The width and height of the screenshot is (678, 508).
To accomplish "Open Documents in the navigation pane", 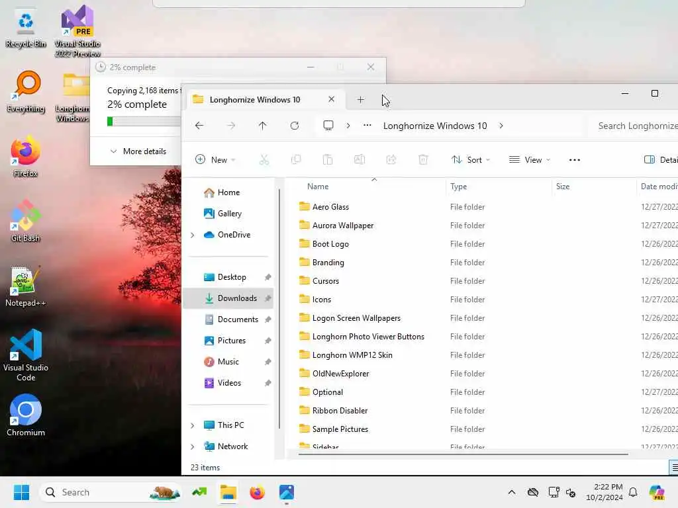I will [x=228, y=319].
